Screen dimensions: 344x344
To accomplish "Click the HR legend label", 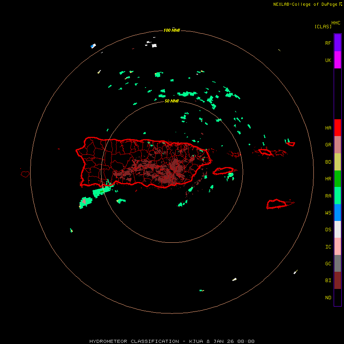I will click(328, 179).
